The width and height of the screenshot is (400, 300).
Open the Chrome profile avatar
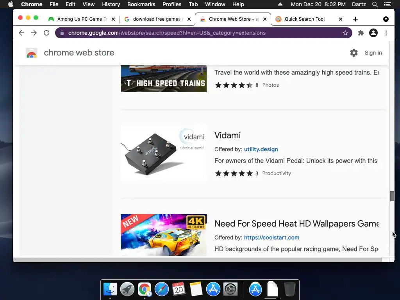[x=373, y=33]
